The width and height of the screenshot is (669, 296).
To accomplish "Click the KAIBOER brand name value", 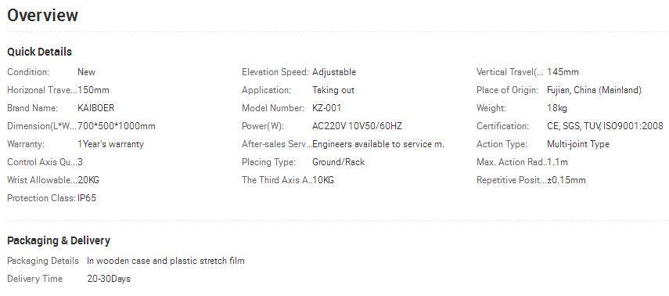I will click(x=96, y=108).
